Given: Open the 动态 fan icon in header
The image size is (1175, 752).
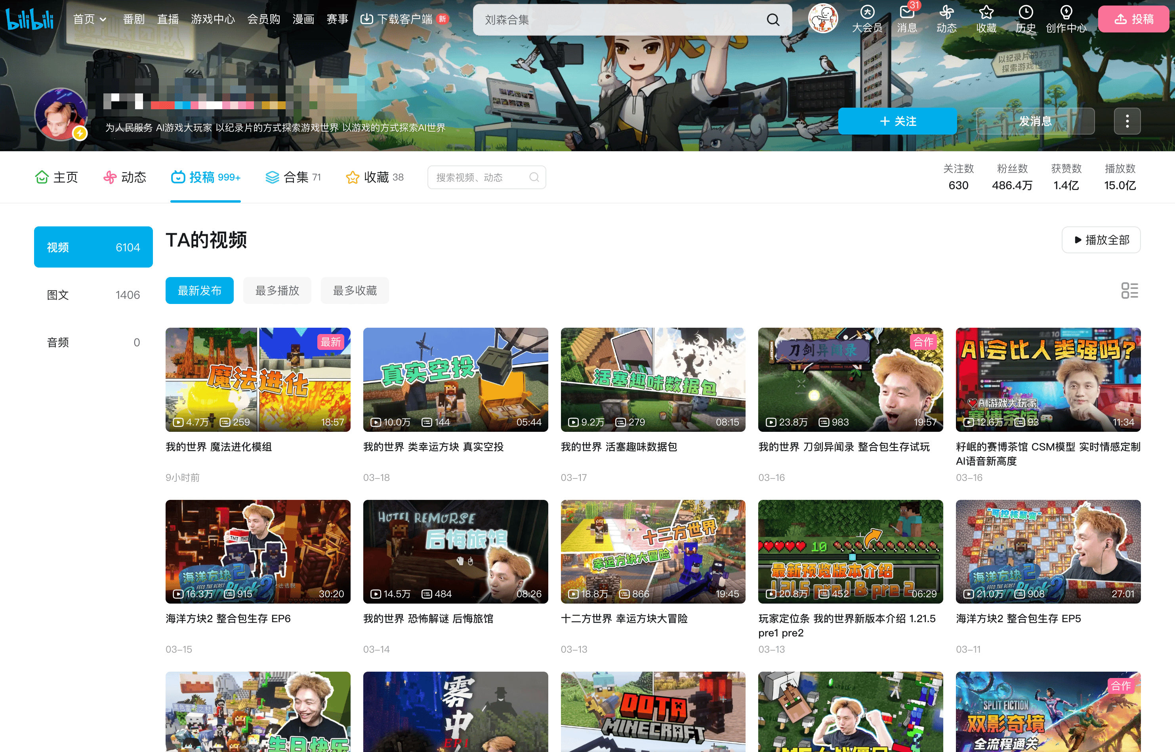Looking at the screenshot, I should [946, 13].
